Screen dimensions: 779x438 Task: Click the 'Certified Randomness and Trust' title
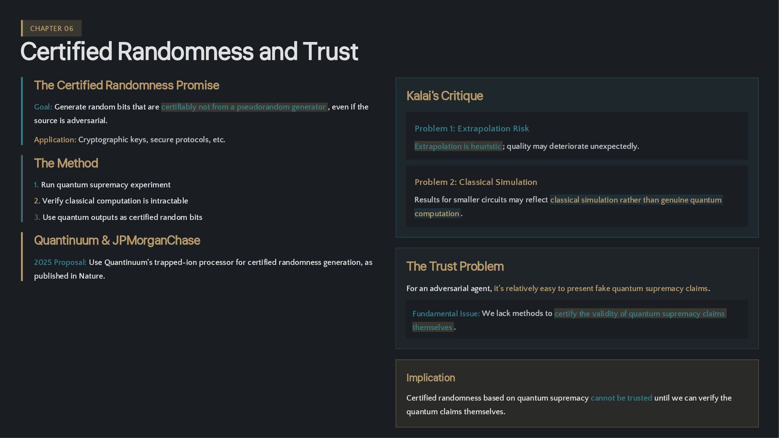click(189, 52)
